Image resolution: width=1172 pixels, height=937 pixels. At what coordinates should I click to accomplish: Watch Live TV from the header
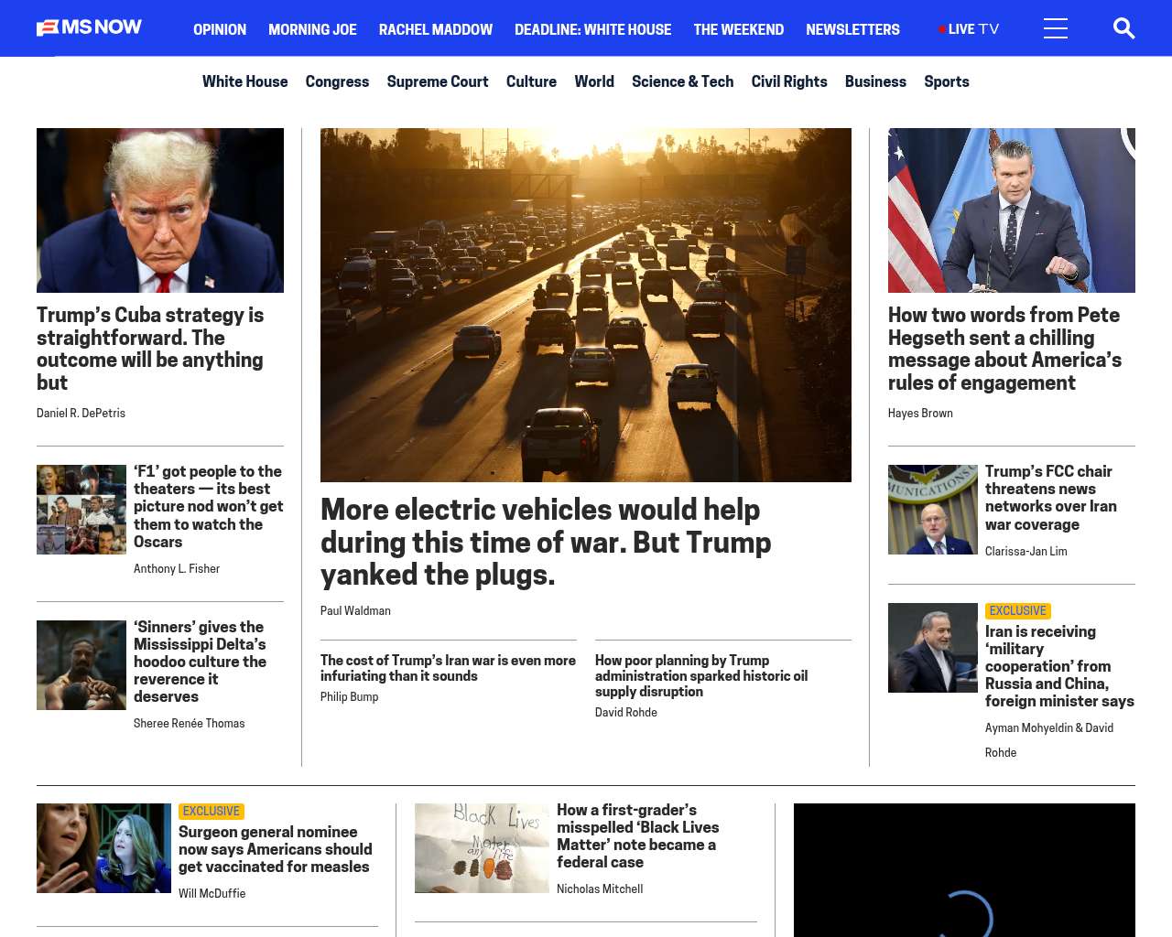click(x=969, y=29)
